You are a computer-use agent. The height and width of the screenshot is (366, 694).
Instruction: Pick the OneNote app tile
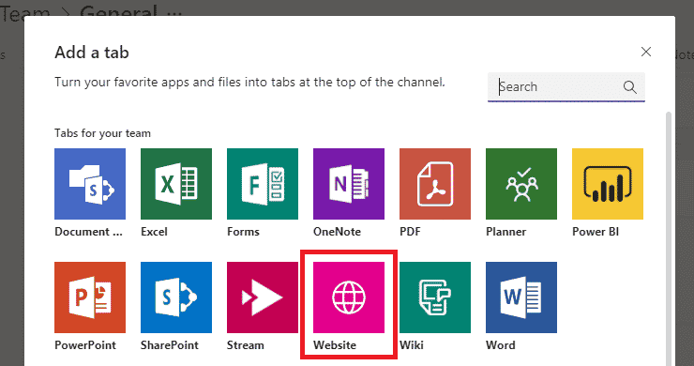tap(349, 184)
